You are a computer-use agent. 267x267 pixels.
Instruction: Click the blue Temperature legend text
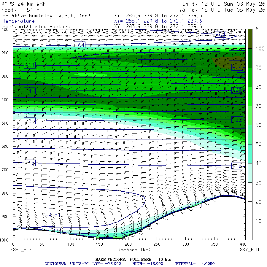(19, 21)
